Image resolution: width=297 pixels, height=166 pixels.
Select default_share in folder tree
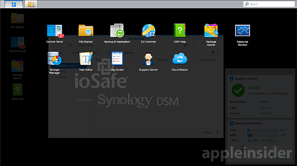coord(69,66)
